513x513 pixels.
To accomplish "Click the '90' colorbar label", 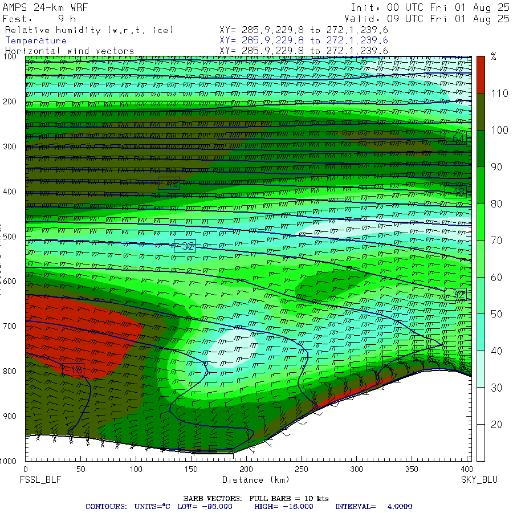I will (496, 167).
